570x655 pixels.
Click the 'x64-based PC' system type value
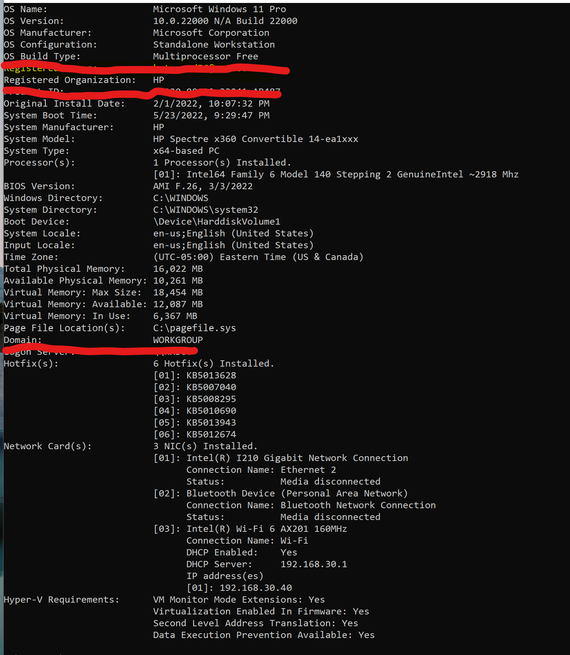(186, 151)
